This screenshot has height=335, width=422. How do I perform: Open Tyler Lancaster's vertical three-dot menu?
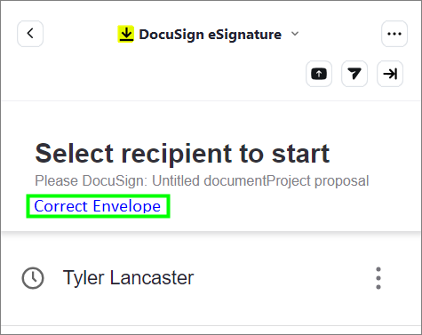[x=378, y=278]
